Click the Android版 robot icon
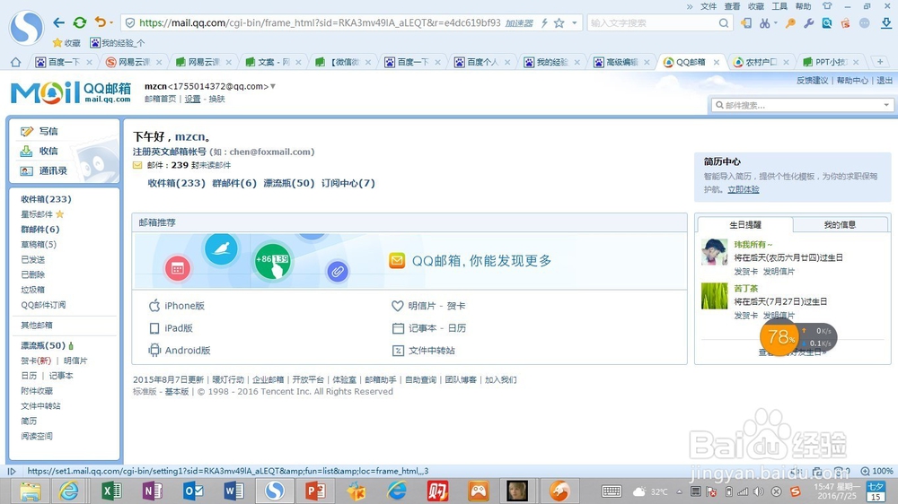This screenshot has height=504, width=898. pyautogui.click(x=154, y=350)
